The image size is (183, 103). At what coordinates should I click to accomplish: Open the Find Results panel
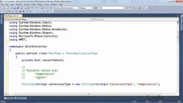tap(21, 98)
